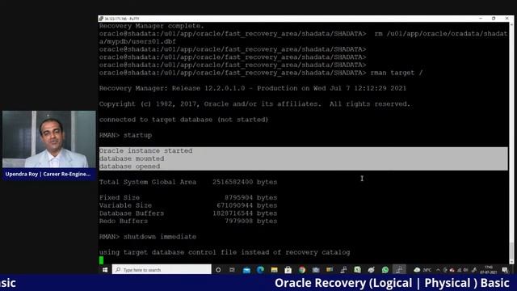Click the 'RMAN> shutdown immediate' line
517x291 pixels.
[x=148, y=237]
